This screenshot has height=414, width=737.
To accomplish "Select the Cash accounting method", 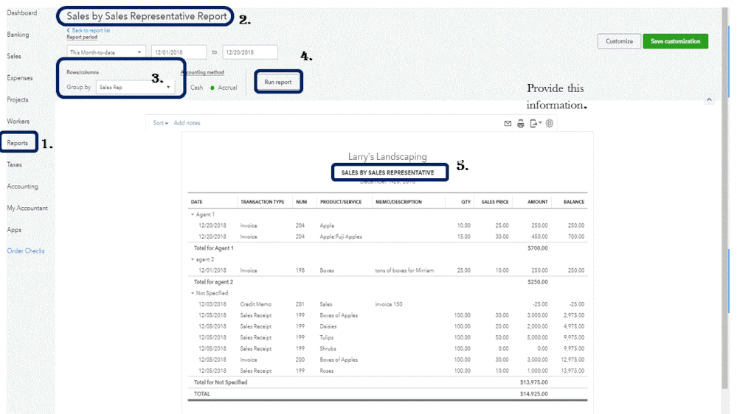I will [196, 88].
